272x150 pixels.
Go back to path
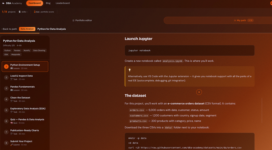[x=9, y=29]
